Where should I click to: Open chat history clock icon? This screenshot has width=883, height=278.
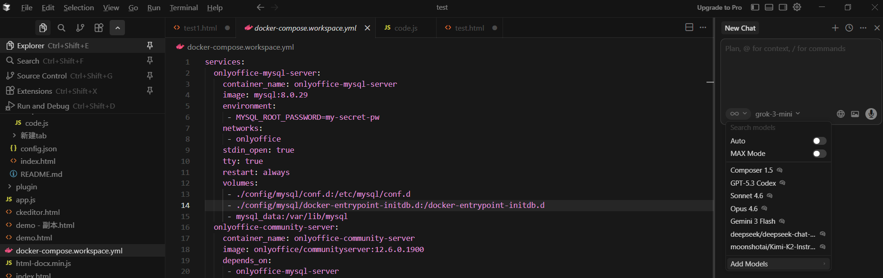(x=849, y=28)
